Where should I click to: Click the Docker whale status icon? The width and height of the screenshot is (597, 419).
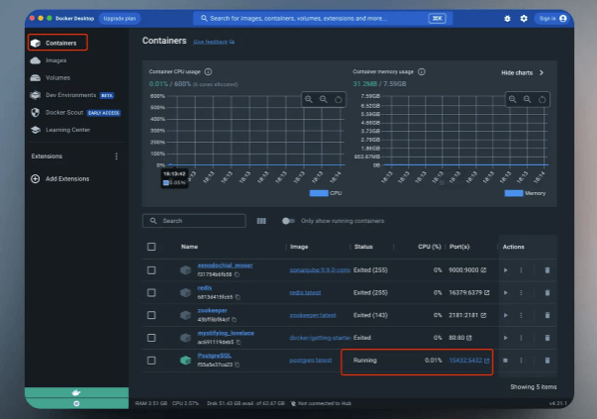click(x=76, y=392)
